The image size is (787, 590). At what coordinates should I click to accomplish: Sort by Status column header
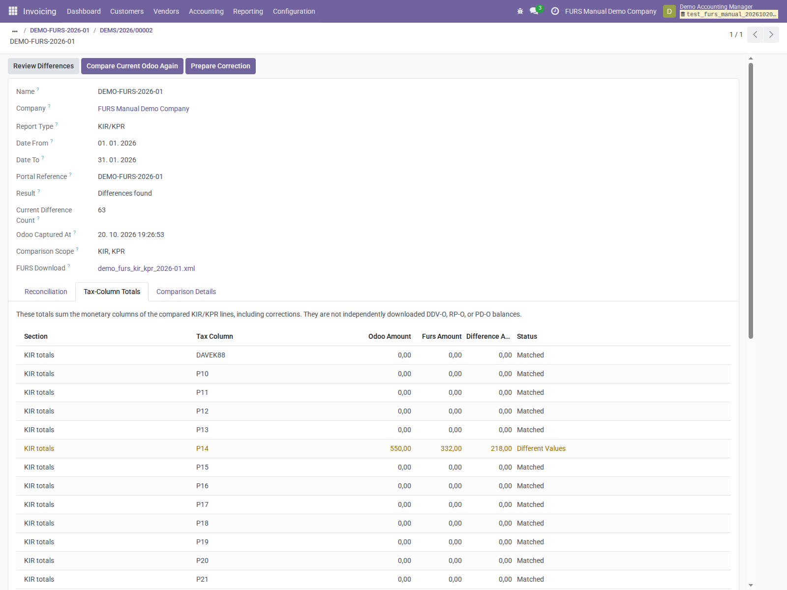(527, 336)
